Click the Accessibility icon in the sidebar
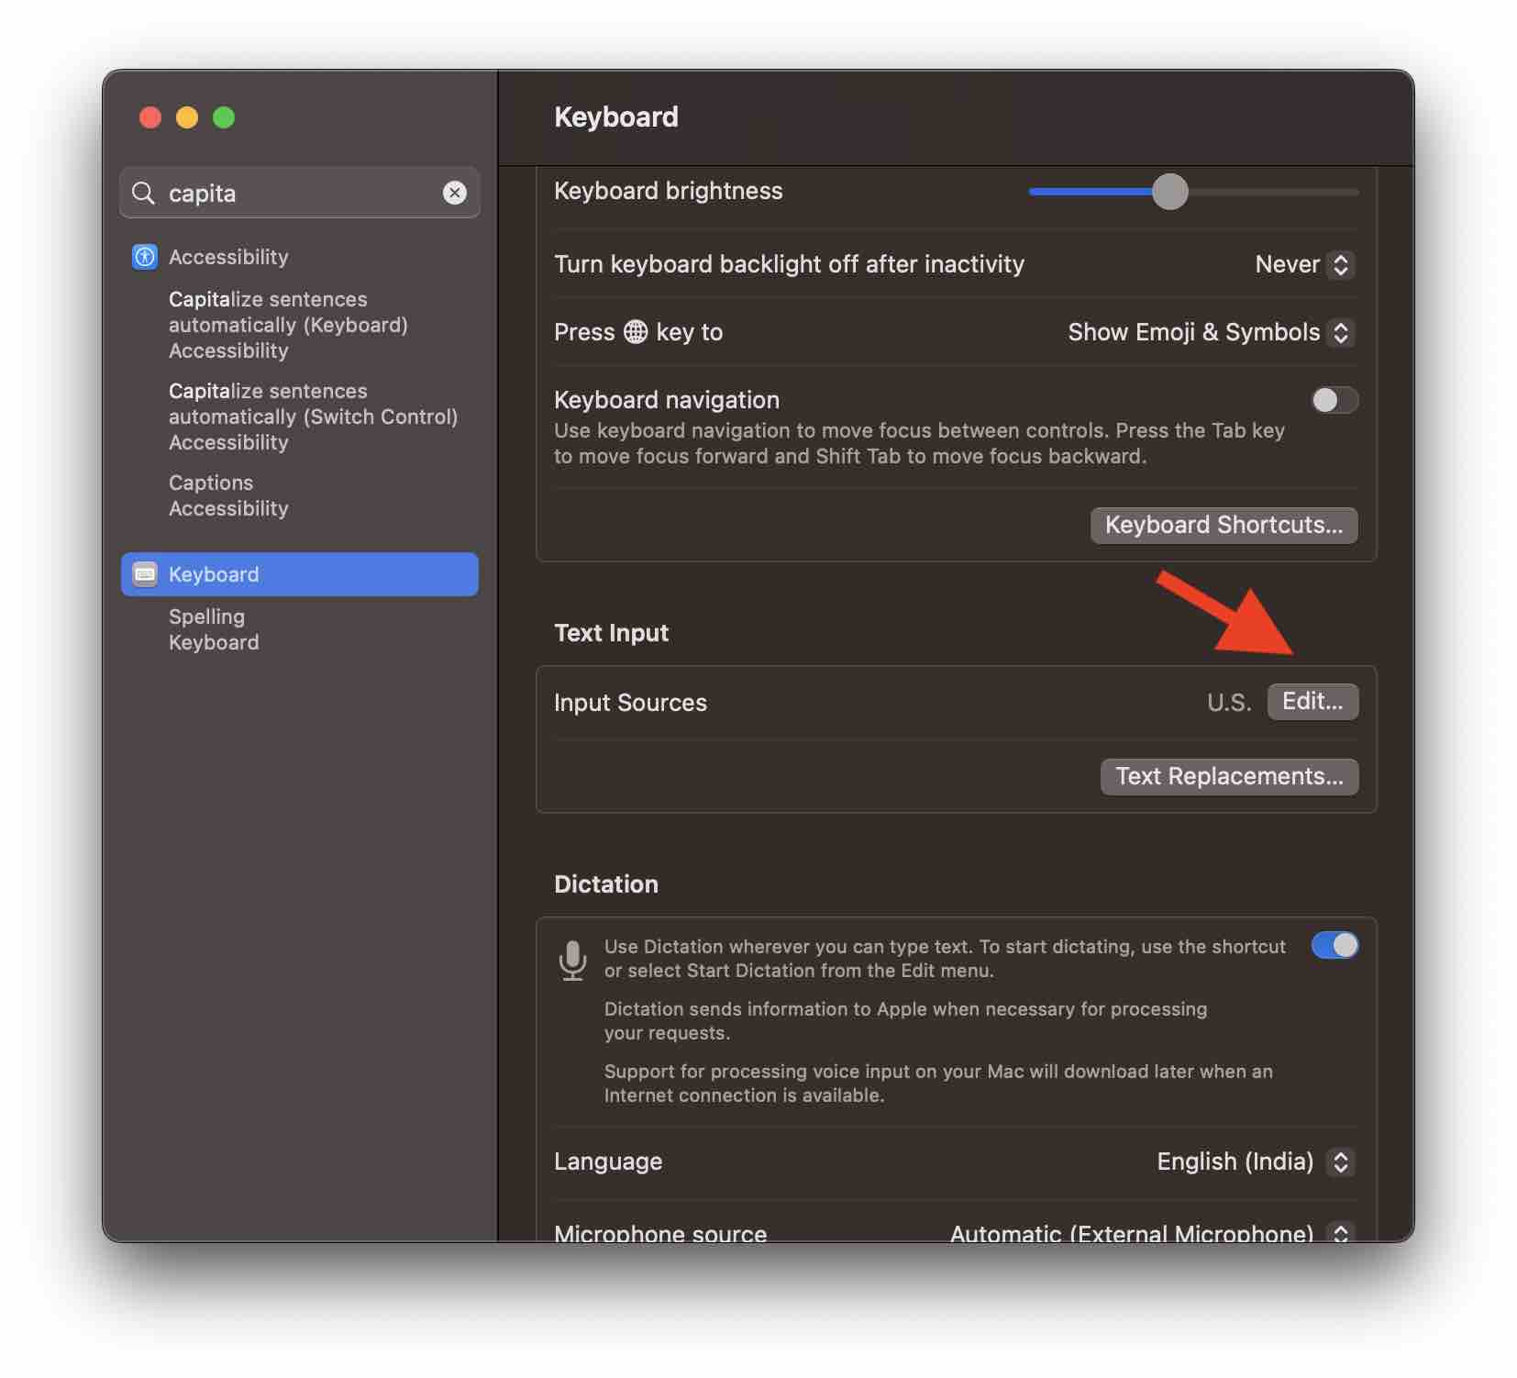Viewport: 1517px width, 1378px height. click(144, 257)
